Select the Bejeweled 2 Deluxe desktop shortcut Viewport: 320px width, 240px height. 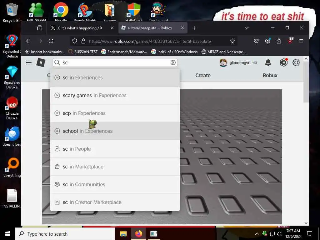coord(12,47)
